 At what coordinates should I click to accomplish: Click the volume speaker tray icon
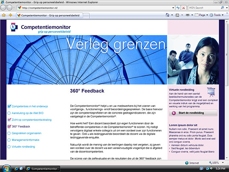[211, 169]
